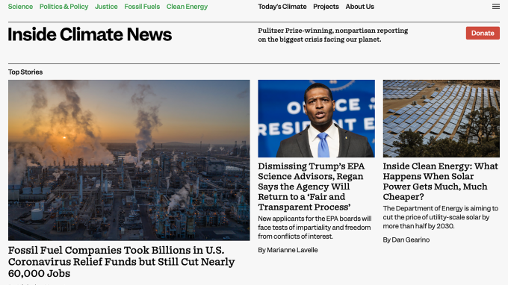508x285 pixels.
Task: Read the Fossil Fuel Companies Took Billions headline
Action: (122, 262)
